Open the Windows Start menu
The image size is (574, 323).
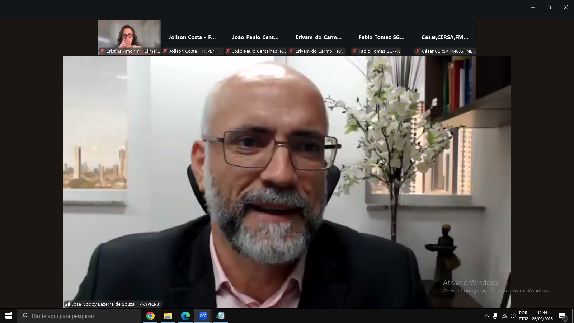[9, 316]
